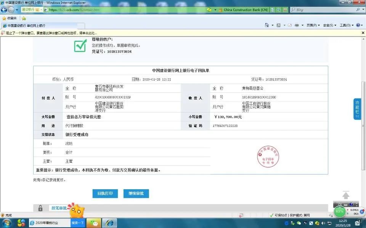Click the colorful 360 browser taskbar icon
Screen dimensions: 366x228
click(x=21, y=223)
